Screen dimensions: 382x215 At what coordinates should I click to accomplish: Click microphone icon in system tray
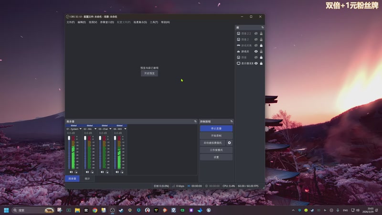tap(338, 210)
